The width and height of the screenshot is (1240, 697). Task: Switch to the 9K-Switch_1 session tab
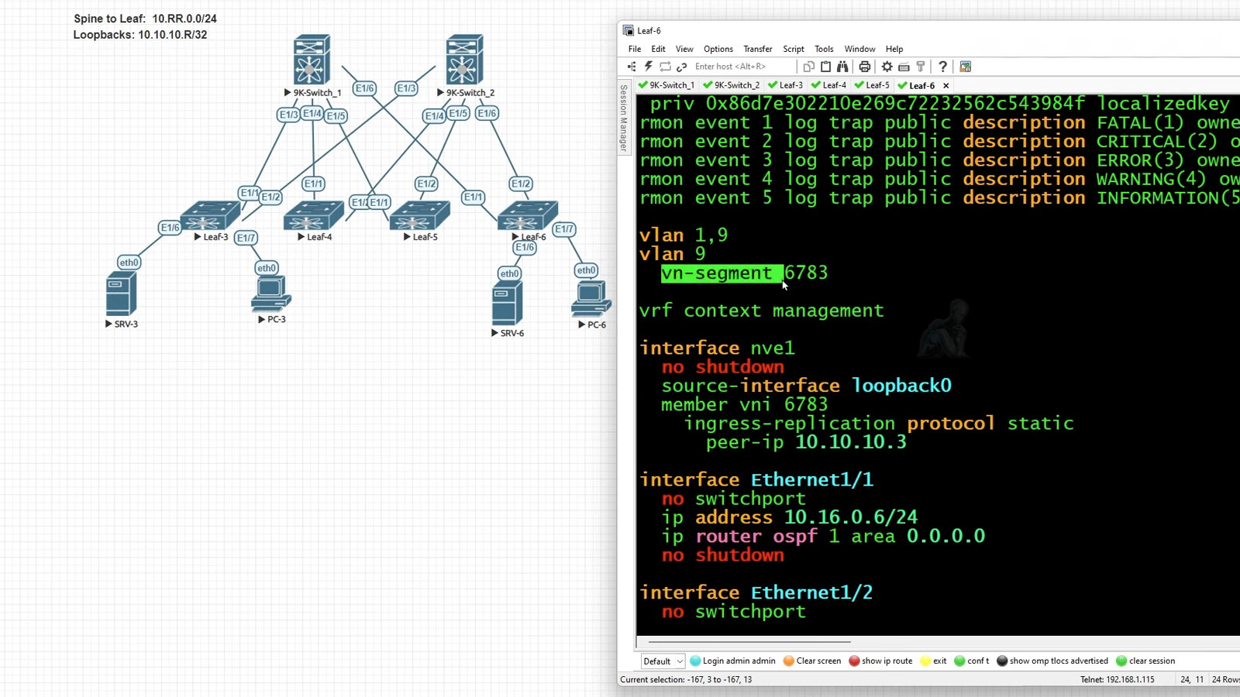(672, 85)
